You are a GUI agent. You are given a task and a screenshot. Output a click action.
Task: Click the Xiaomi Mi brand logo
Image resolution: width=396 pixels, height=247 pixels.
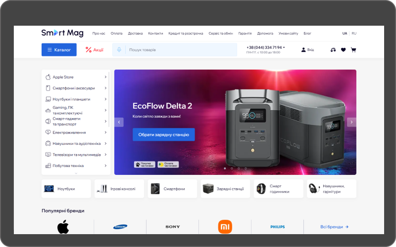pyautogui.click(x=225, y=227)
